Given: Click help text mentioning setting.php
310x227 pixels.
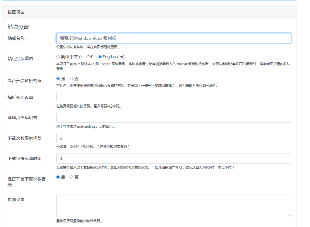Looking at the screenshot, I should click(x=85, y=126).
